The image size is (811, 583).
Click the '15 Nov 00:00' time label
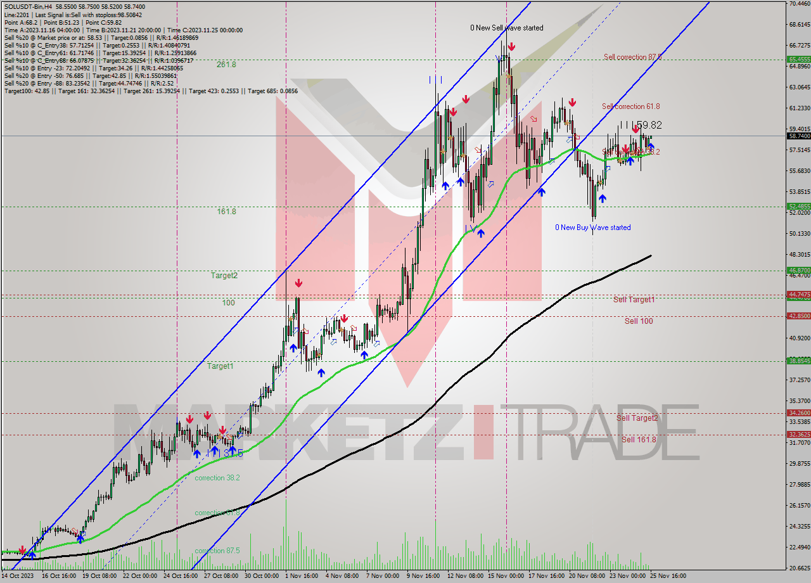click(505, 576)
